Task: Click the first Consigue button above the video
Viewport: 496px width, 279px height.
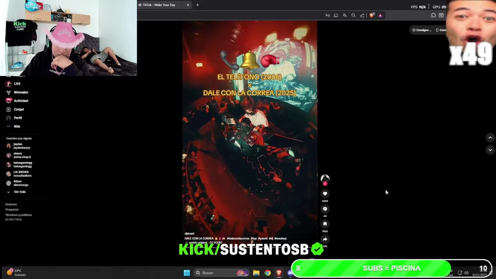Action: coord(422,30)
